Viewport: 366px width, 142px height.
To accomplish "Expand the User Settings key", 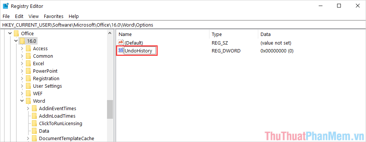I will tap(22, 86).
